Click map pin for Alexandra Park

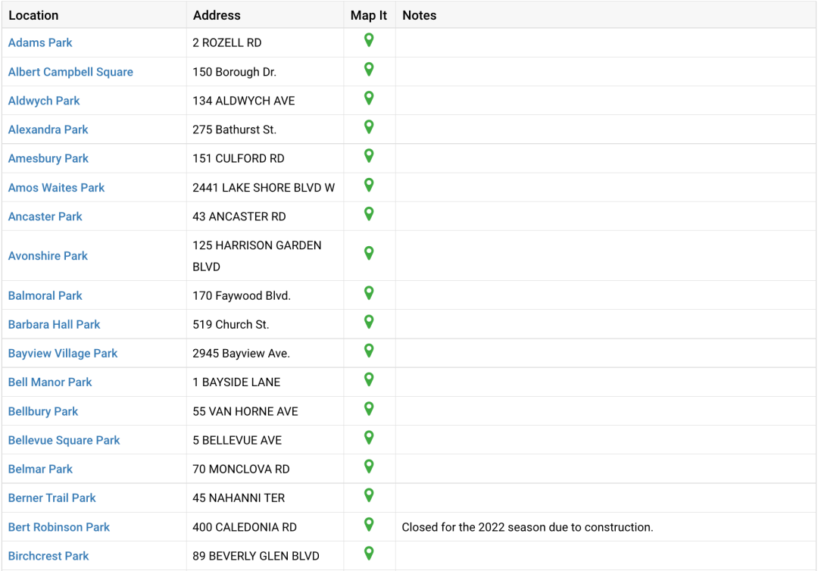[369, 127]
